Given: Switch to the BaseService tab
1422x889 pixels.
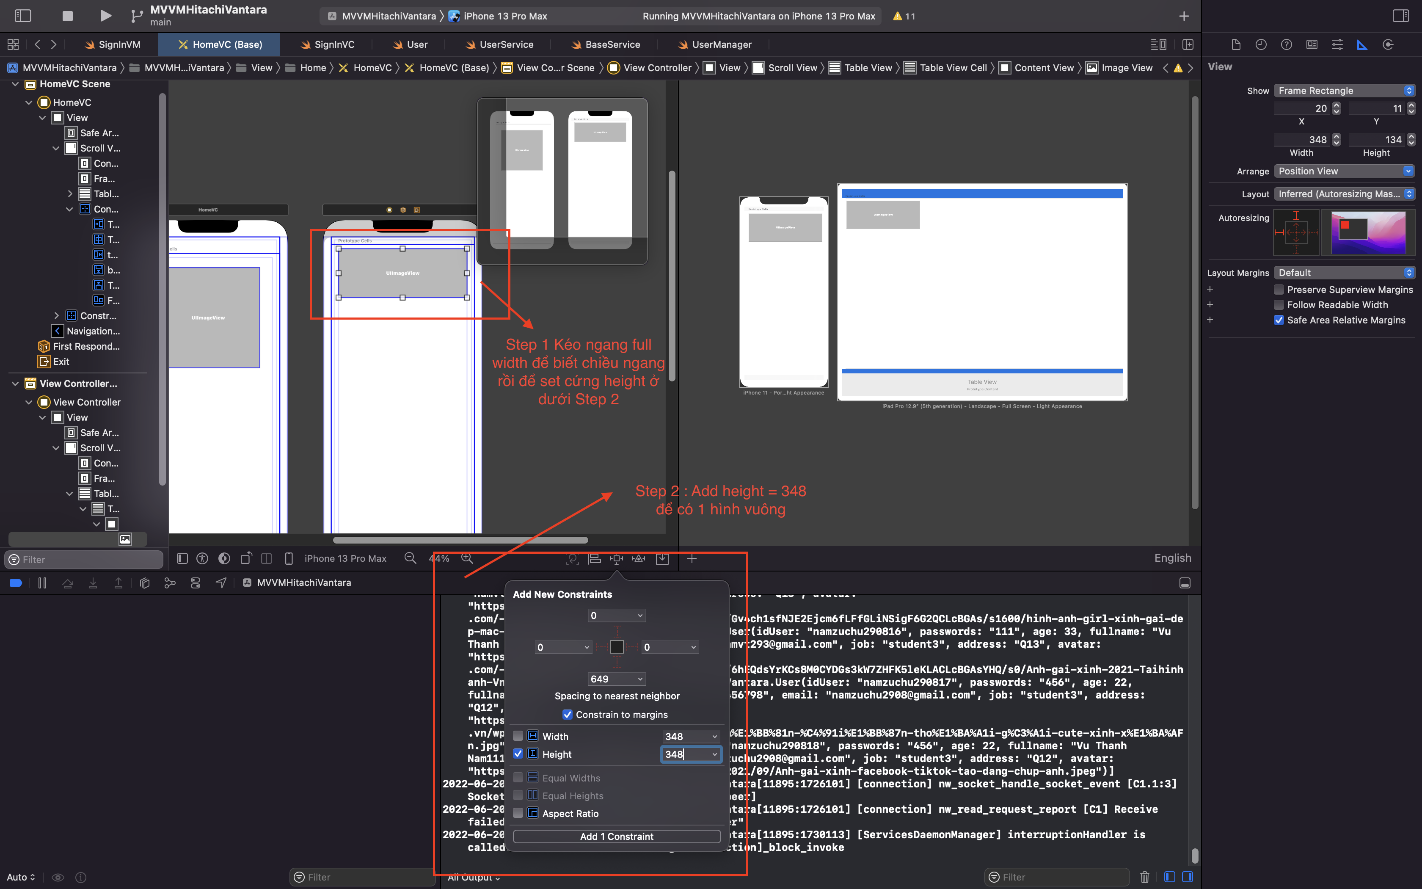Looking at the screenshot, I should point(606,45).
